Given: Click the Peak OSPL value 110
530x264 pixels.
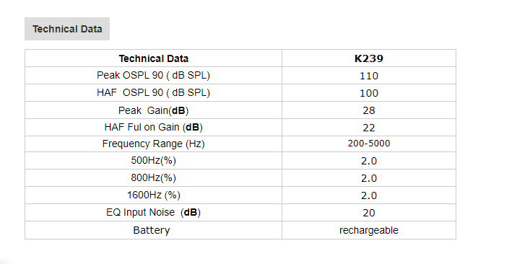Looking at the screenshot, I should [369, 76].
